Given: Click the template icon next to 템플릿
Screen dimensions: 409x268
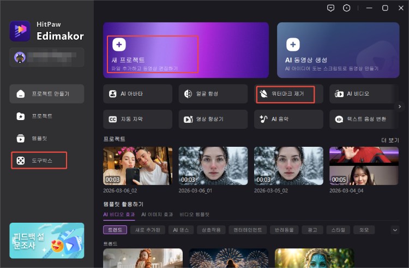Looking at the screenshot, I should [x=21, y=138].
